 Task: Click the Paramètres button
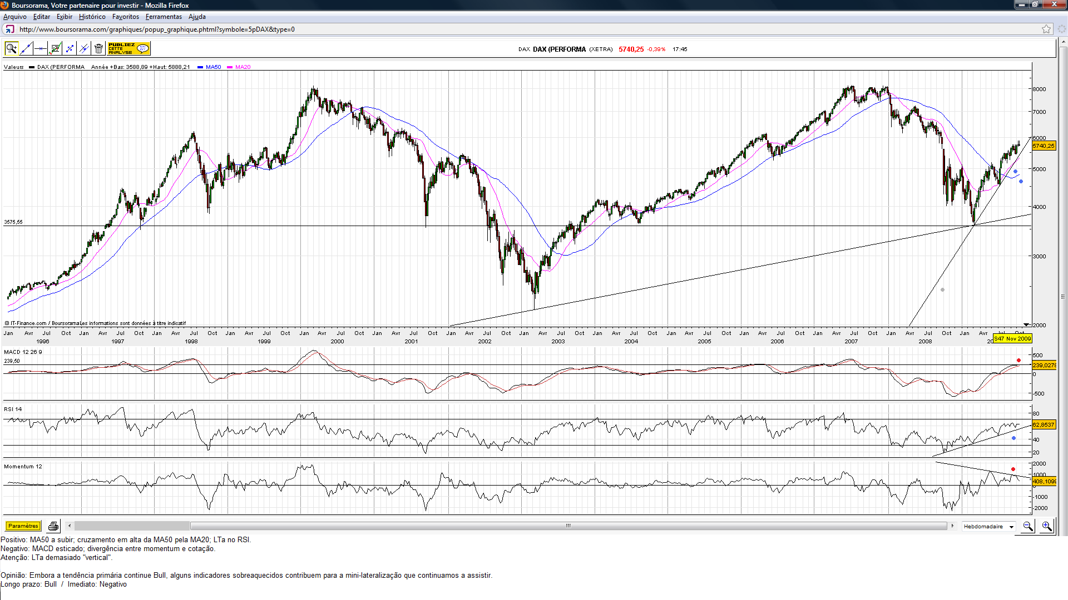(23, 526)
